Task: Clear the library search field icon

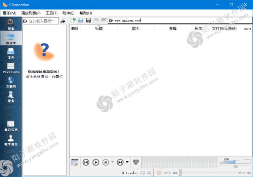Action: click(25, 21)
